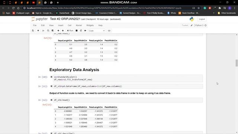The width and height of the screenshot is (238, 134).
Task: Open the Edit menu
Action: tap(43, 25)
